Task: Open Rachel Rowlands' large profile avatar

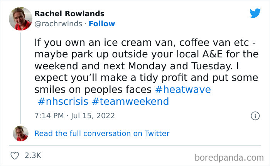Action: (20, 18)
